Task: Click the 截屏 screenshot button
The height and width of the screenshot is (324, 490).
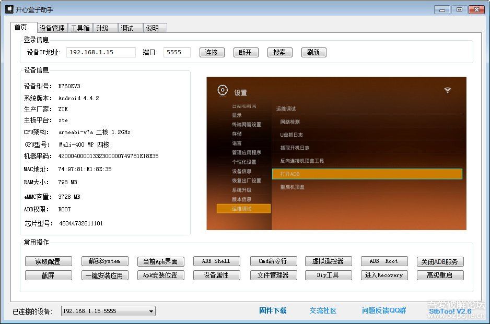Action: tap(48, 275)
